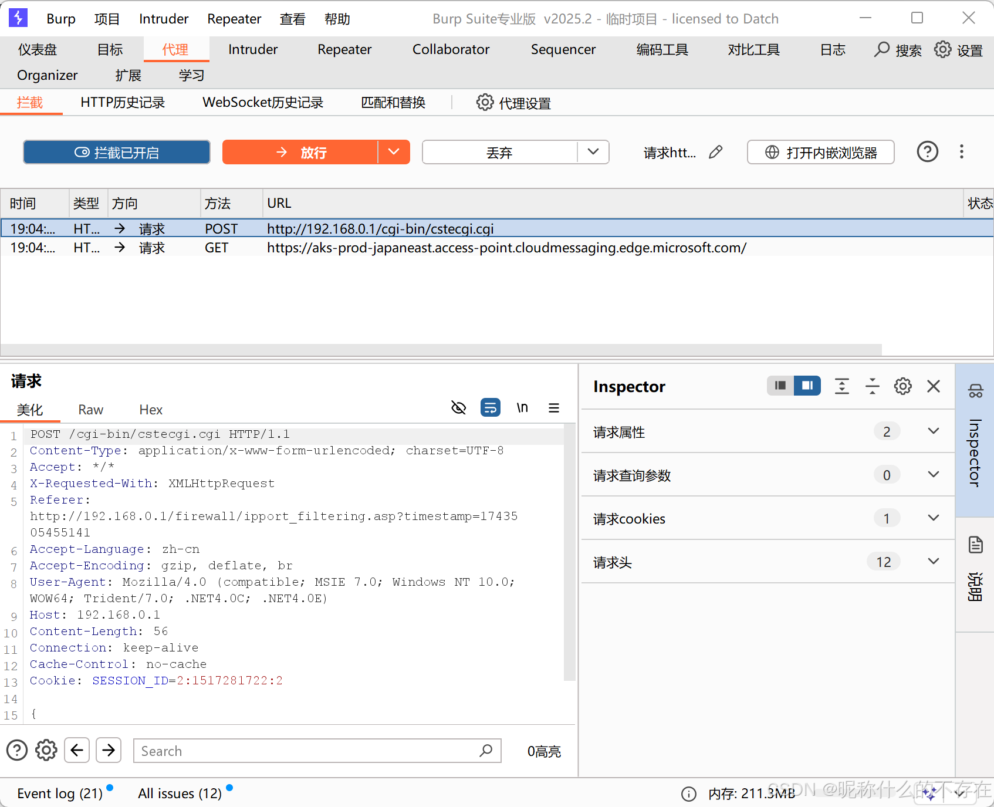Switch request view to Hex tab

point(151,410)
